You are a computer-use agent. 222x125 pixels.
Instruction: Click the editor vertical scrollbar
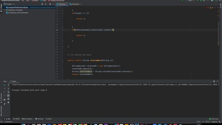coord(218,34)
